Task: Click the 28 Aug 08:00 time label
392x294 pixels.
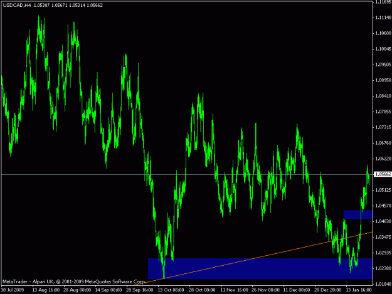Action: point(77,290)
